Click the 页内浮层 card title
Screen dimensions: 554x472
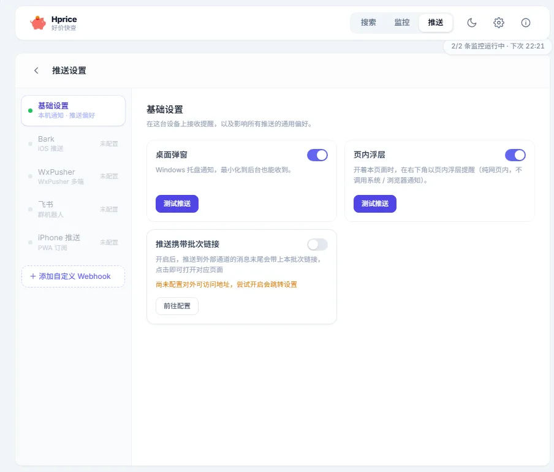point(369,154)
